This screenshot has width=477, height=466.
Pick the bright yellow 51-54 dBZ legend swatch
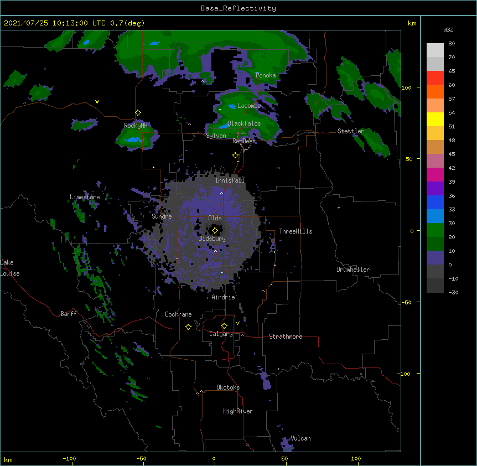tap(435, 119)
